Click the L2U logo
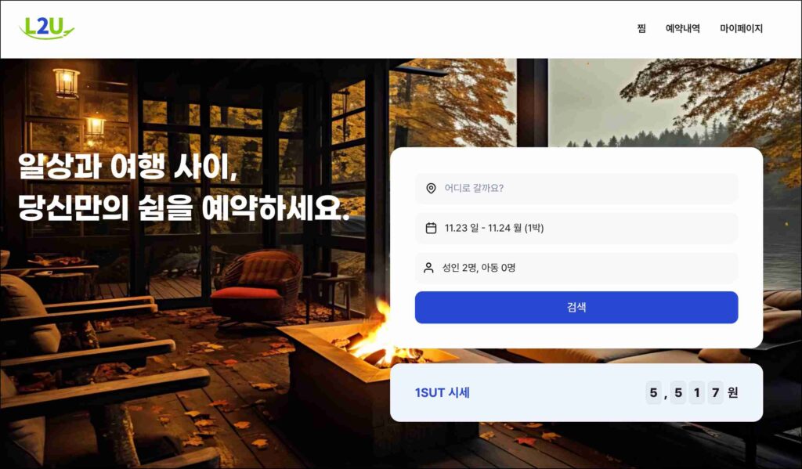This screenshot has width=802, height=469. coord(46,28)
